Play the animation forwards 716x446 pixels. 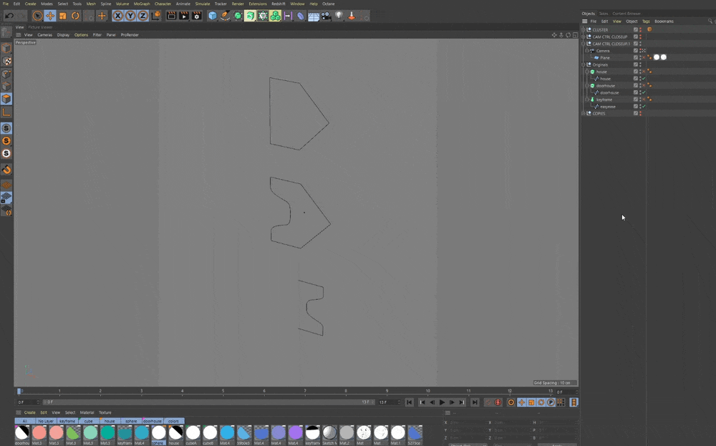442,402
